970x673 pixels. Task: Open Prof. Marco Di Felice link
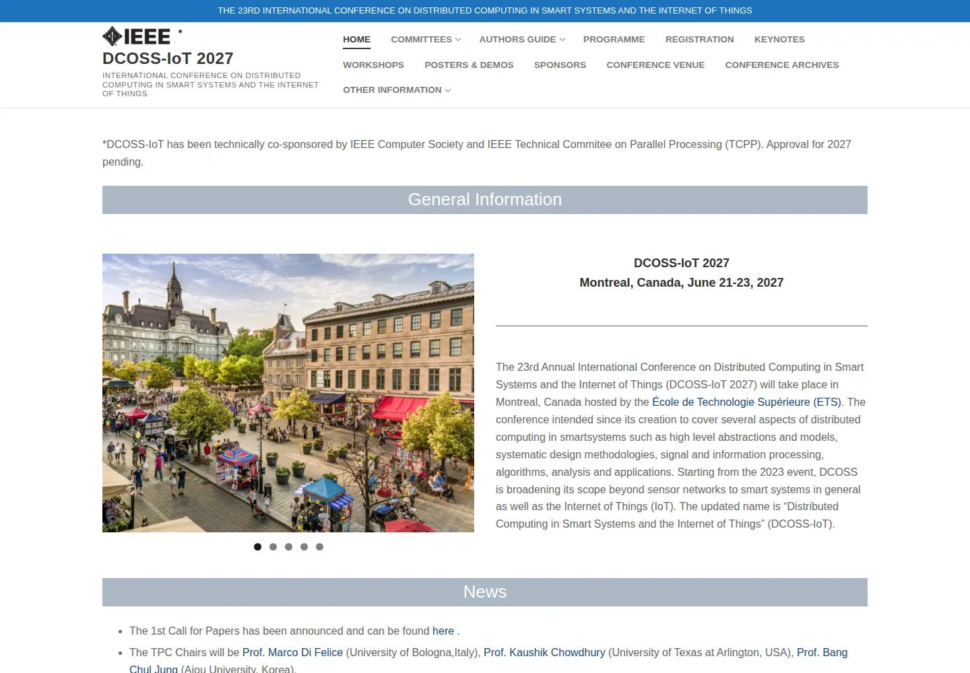tap(292, 652)
